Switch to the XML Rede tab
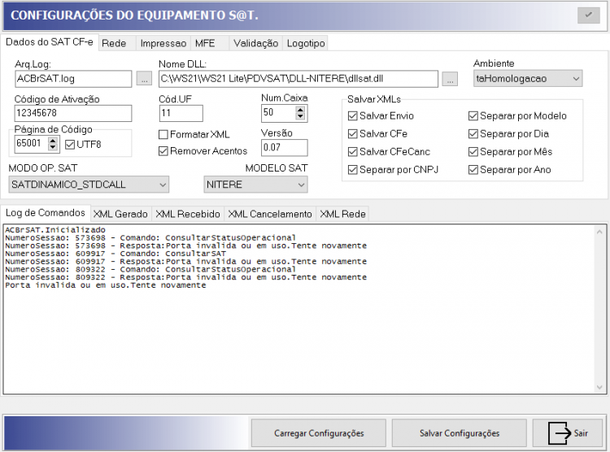Image resolution: width=610 pixels, height=452 pixels. pyautogui.click(x=342, y=214)
